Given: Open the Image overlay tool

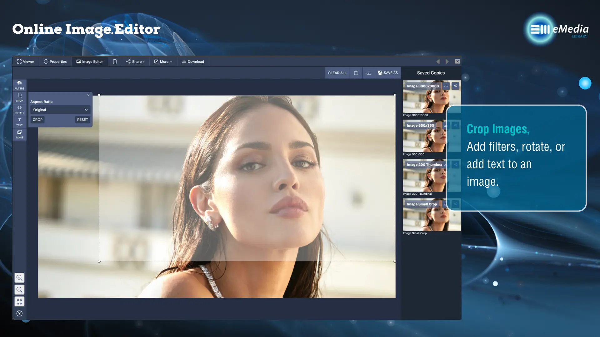Looking at the screenshot, I should 19,134.
